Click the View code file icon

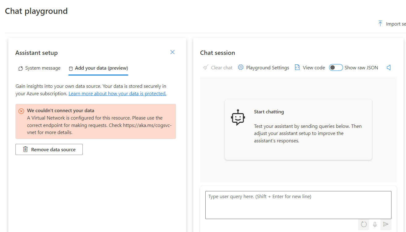(297, 67)
